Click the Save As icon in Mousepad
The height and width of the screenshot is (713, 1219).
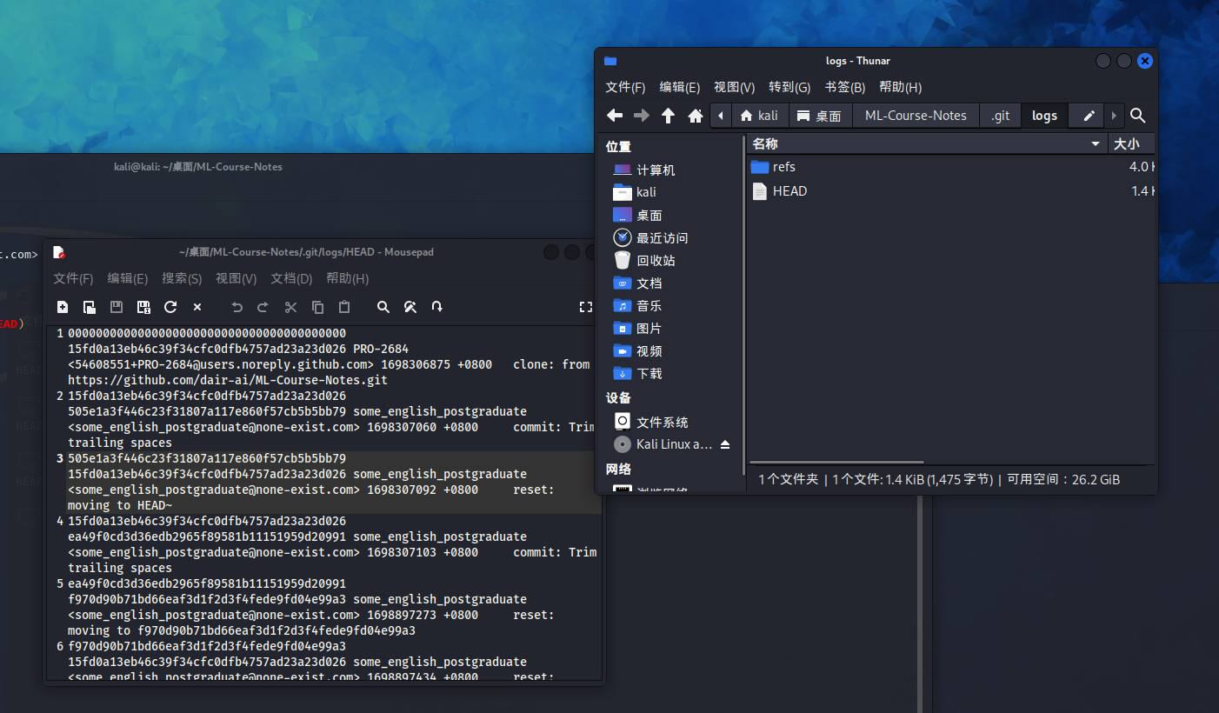[143, 307]
